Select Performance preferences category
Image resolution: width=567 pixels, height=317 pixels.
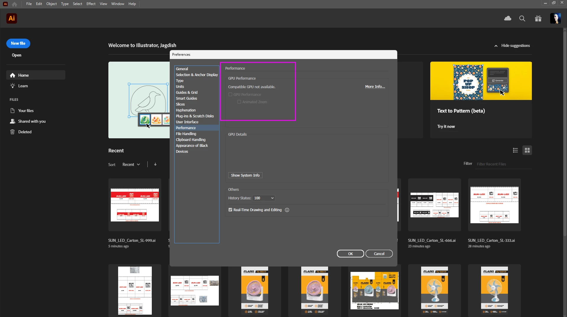(197, 128)
